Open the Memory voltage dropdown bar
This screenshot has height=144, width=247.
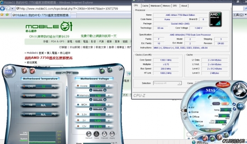tap(98, 99)
